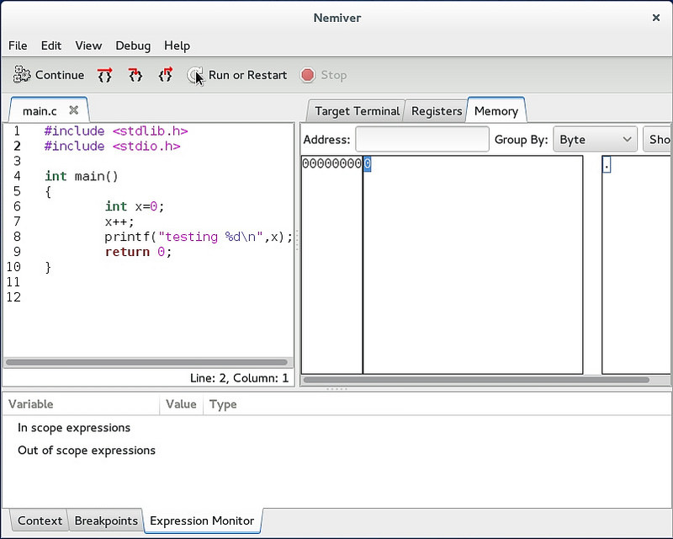
Task: Select the Context tab
Action: click(x=40, y=520)
